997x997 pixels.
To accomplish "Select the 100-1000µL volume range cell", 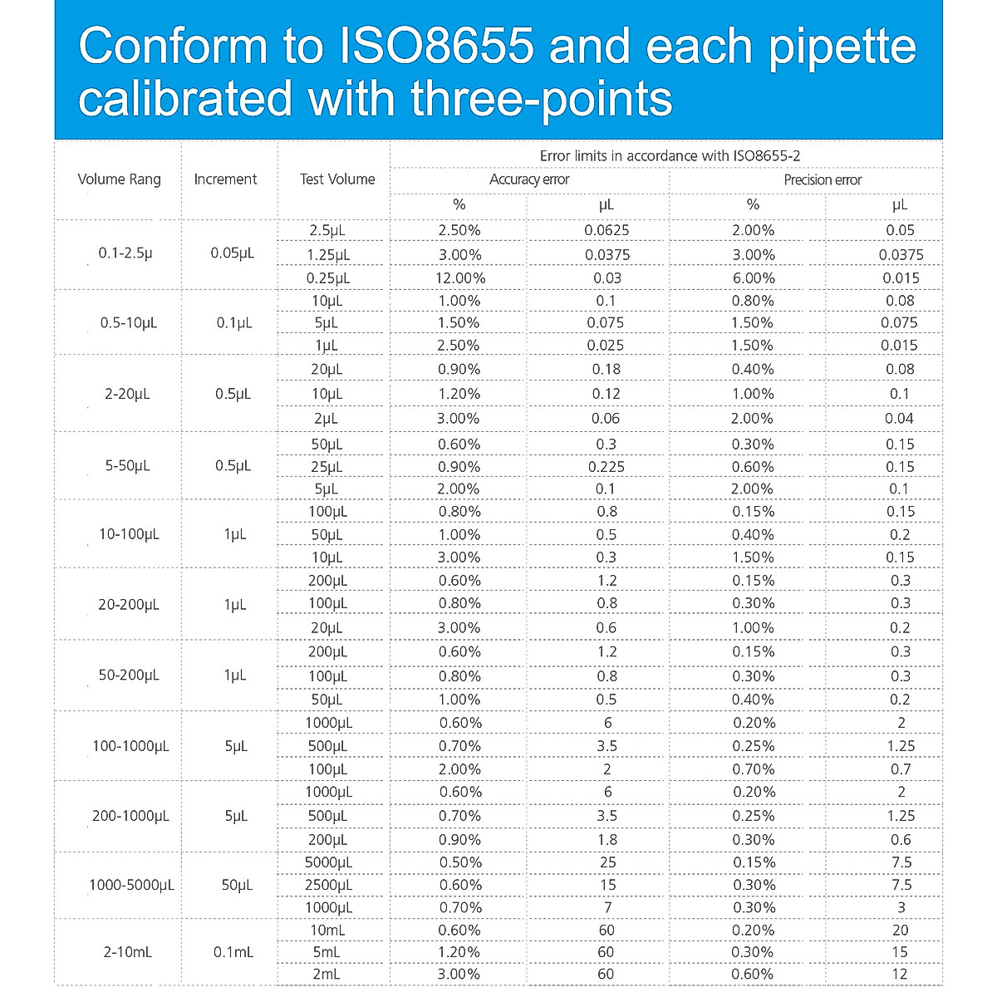I will pyautogui.click(x=130, y=746).
